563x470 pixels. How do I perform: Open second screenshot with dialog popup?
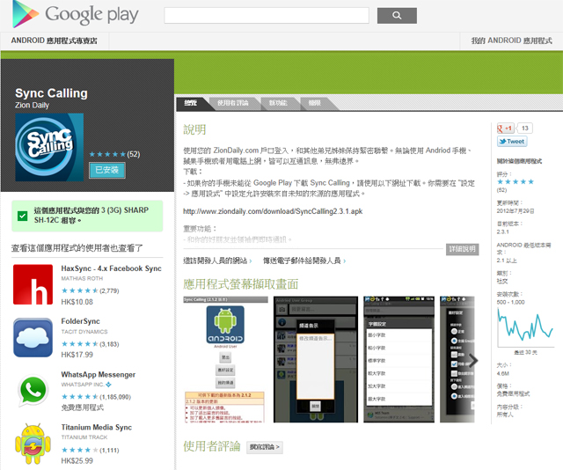point(316,359)
